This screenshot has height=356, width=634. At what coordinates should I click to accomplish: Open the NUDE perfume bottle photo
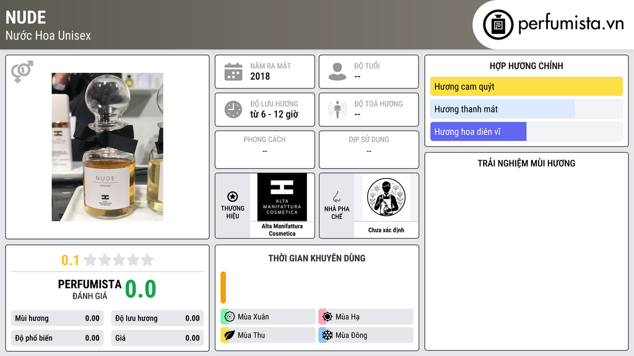point(107,147)
